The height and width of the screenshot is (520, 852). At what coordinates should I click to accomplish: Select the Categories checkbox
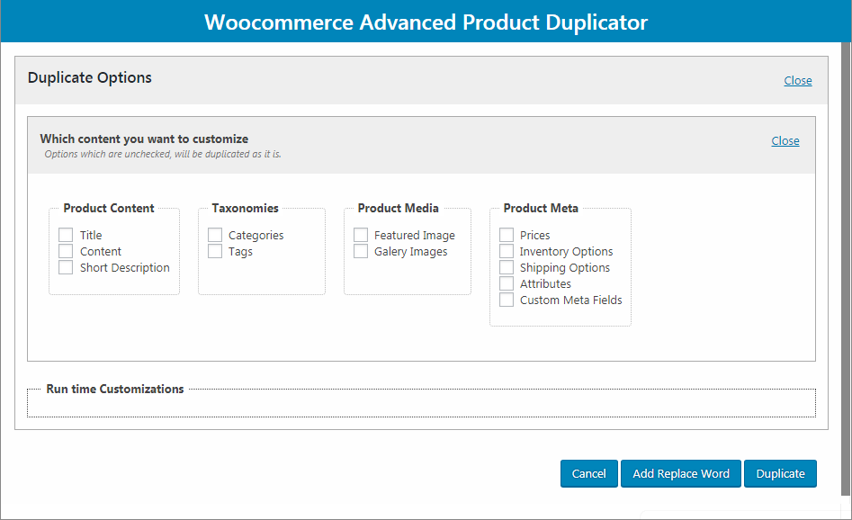215,235
